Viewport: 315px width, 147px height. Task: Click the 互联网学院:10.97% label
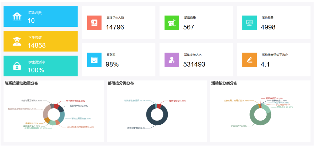point(79,105)
